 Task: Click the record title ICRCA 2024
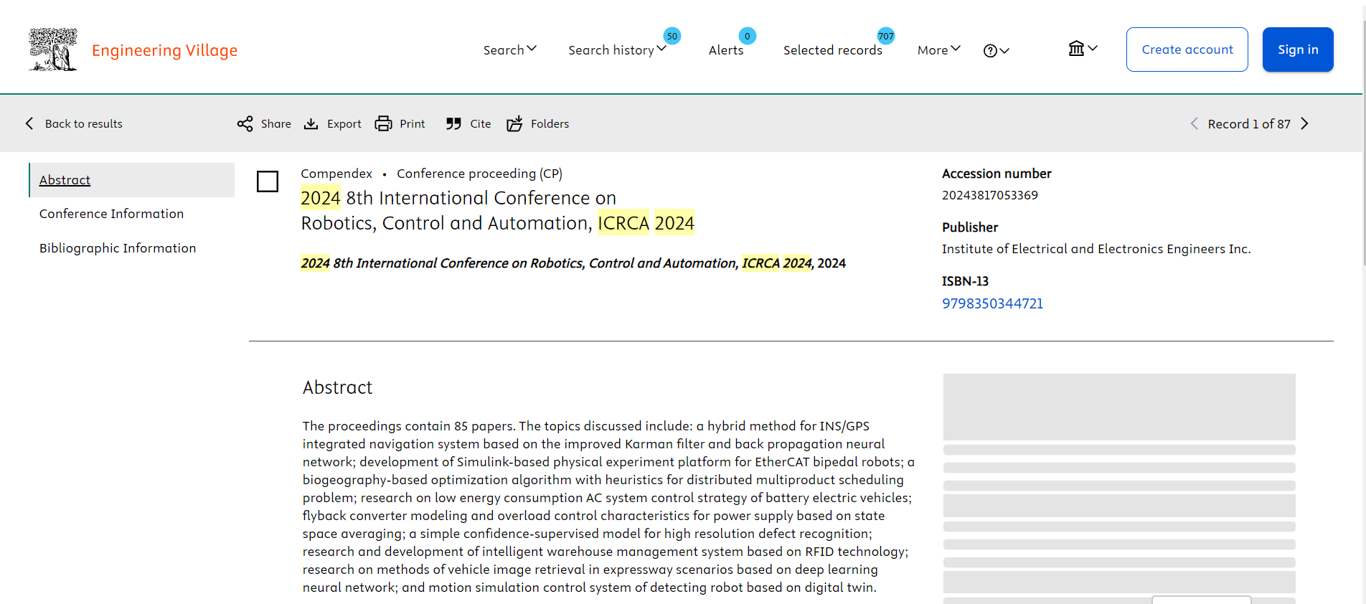(497, 210)
